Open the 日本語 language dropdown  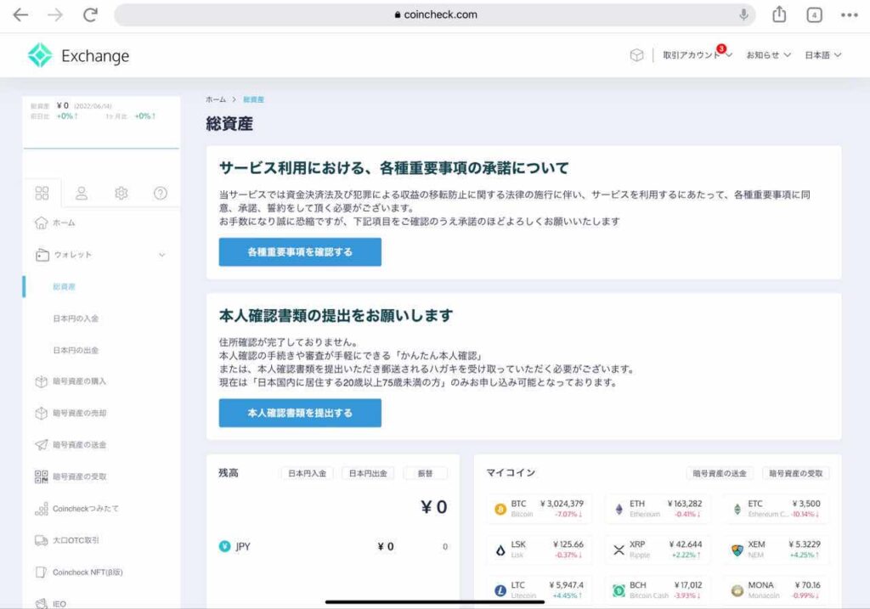pyautogui.click(x=822, y=55)
